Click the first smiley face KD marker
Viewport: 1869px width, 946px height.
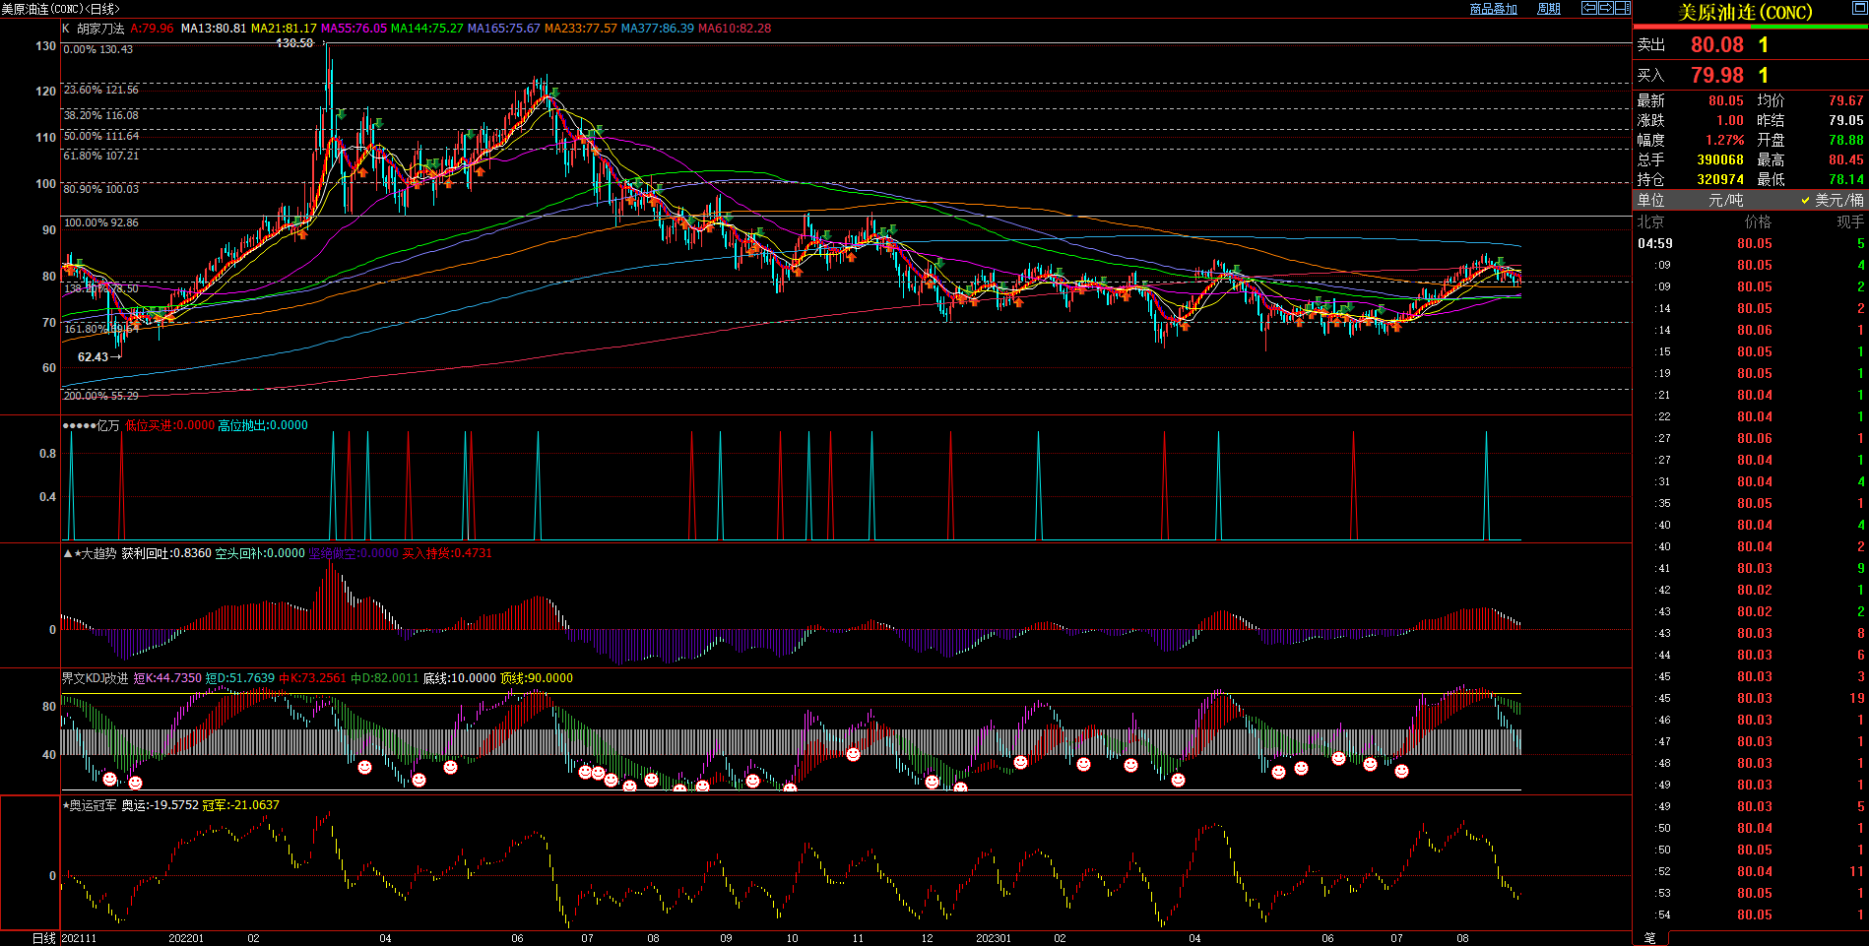coord(109,779)
